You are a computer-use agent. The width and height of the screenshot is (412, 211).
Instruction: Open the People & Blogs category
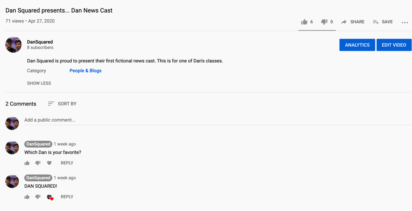[85, 70]
